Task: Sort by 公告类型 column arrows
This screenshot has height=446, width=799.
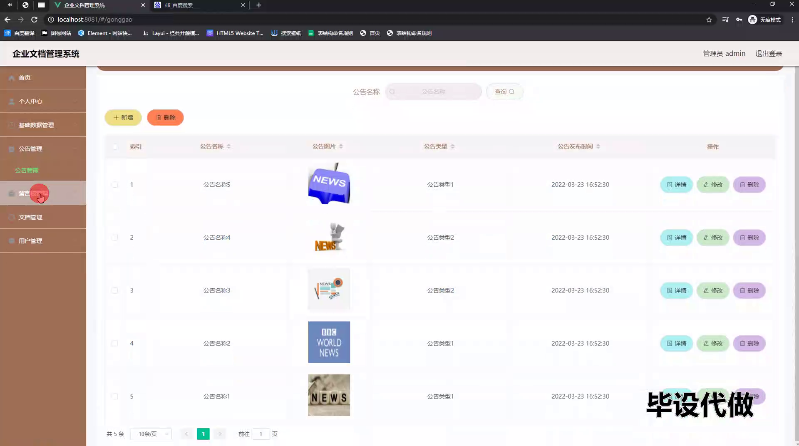Action: pos(453,146)
